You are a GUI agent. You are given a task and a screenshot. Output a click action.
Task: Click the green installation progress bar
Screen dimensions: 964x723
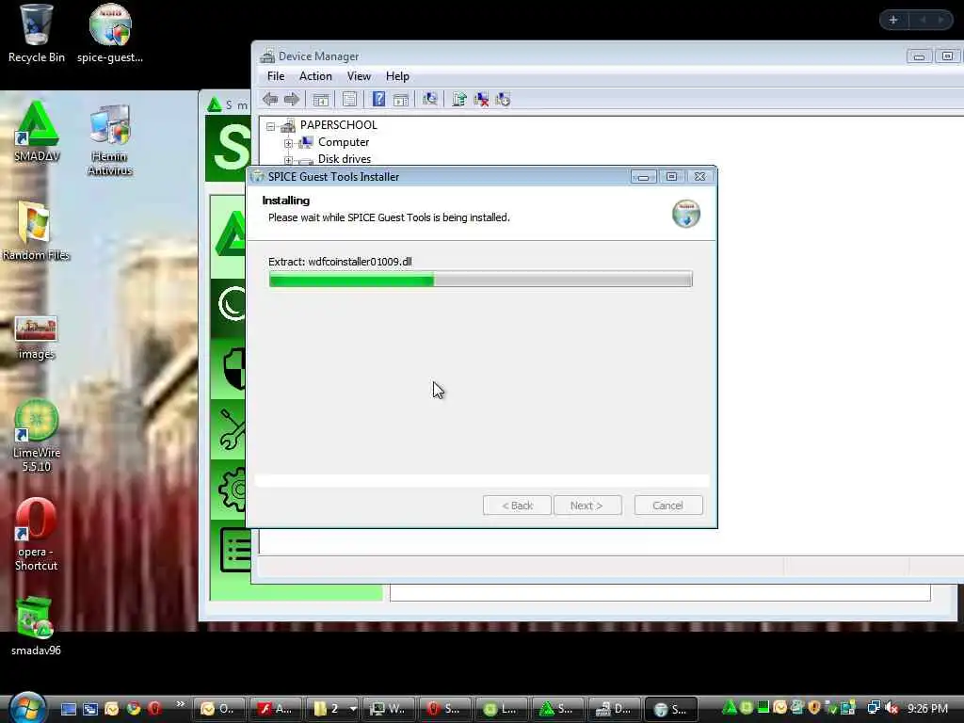click(480, 279)
